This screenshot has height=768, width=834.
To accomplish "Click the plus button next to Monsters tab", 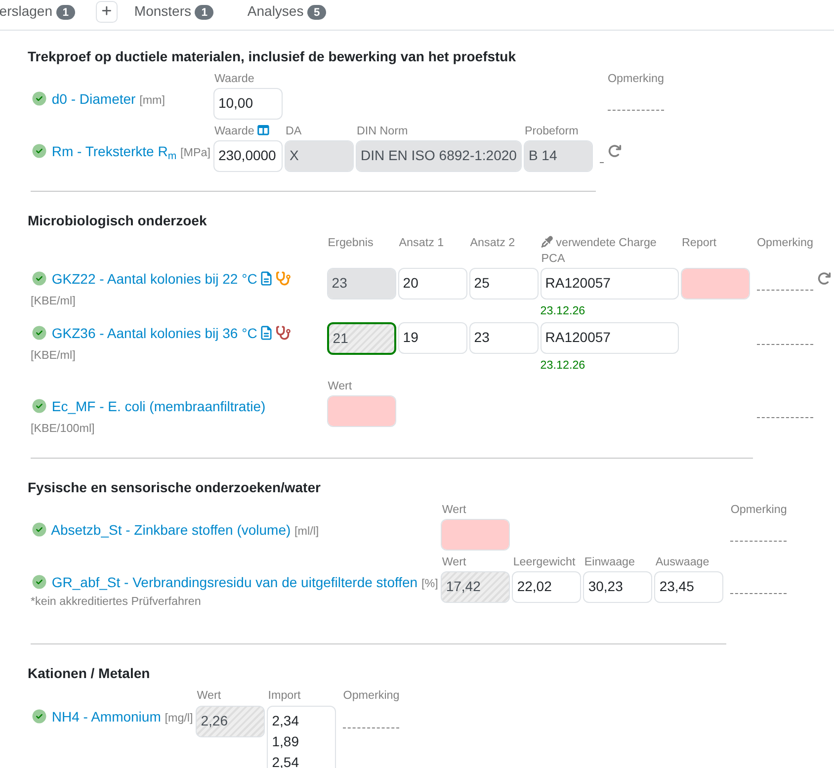I will tap(107, 11).
